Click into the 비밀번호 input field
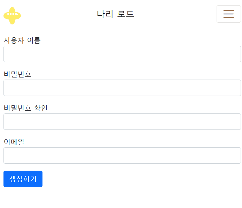Image resolution: width=242 pixels, height=208 pixels. [x=122, y=88]
